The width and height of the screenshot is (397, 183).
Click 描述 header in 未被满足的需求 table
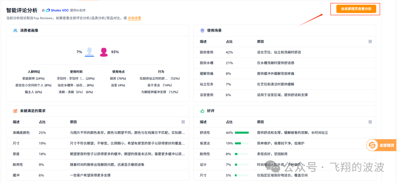[x=16, y=122]
